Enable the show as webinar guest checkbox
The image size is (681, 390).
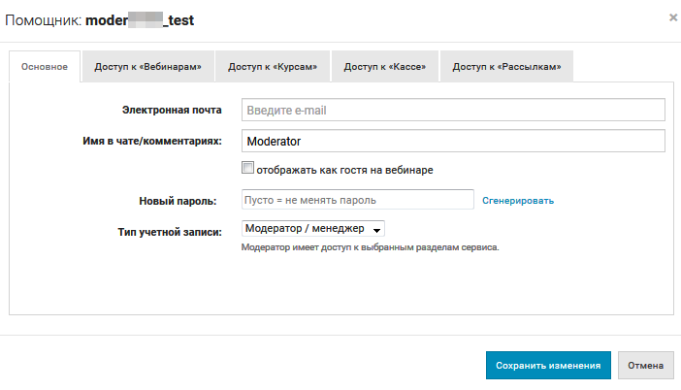coord(247,169)
